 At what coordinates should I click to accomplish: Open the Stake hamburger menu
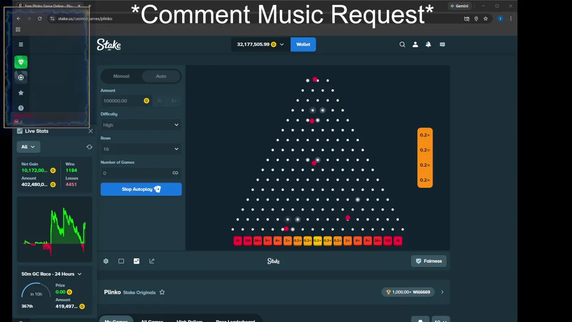tap(21, 44)
